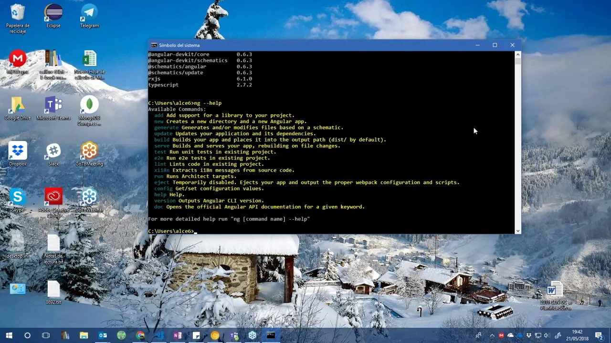Select the Eclipse desktop shortcut

pyautogui.click(x=53, y=16)
